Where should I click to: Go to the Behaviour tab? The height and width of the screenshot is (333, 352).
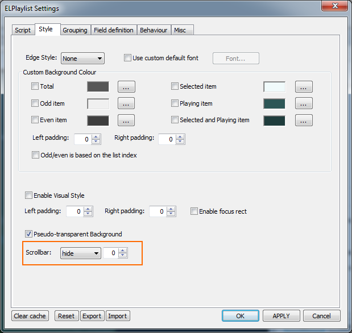click(x=154, y=30)
